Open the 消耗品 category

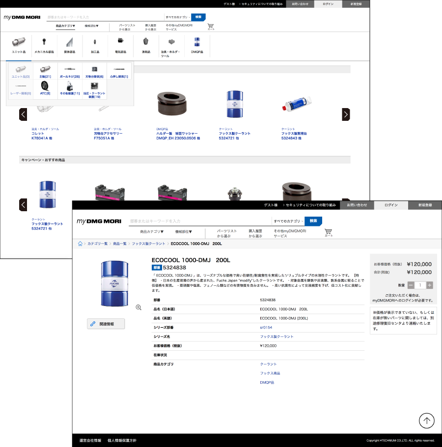pos(146,44)
